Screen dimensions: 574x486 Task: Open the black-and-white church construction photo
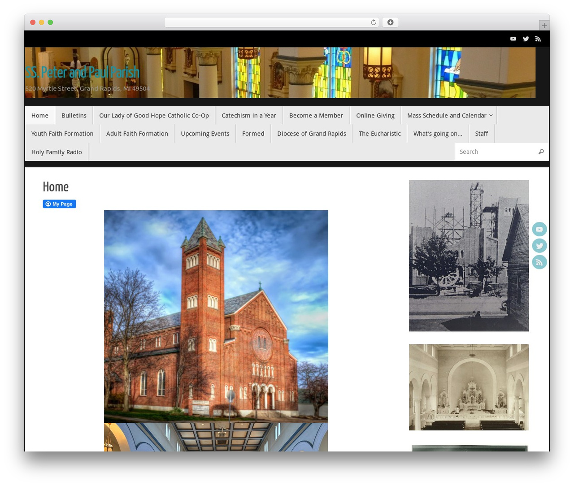click(469, 256)
